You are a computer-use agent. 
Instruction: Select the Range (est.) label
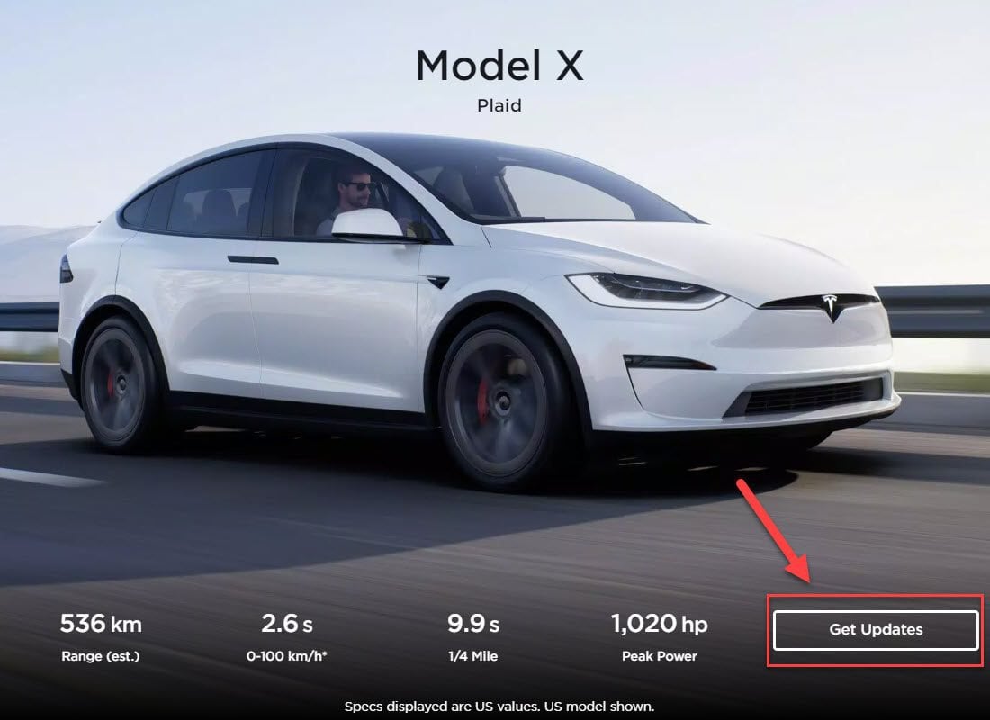101,656
